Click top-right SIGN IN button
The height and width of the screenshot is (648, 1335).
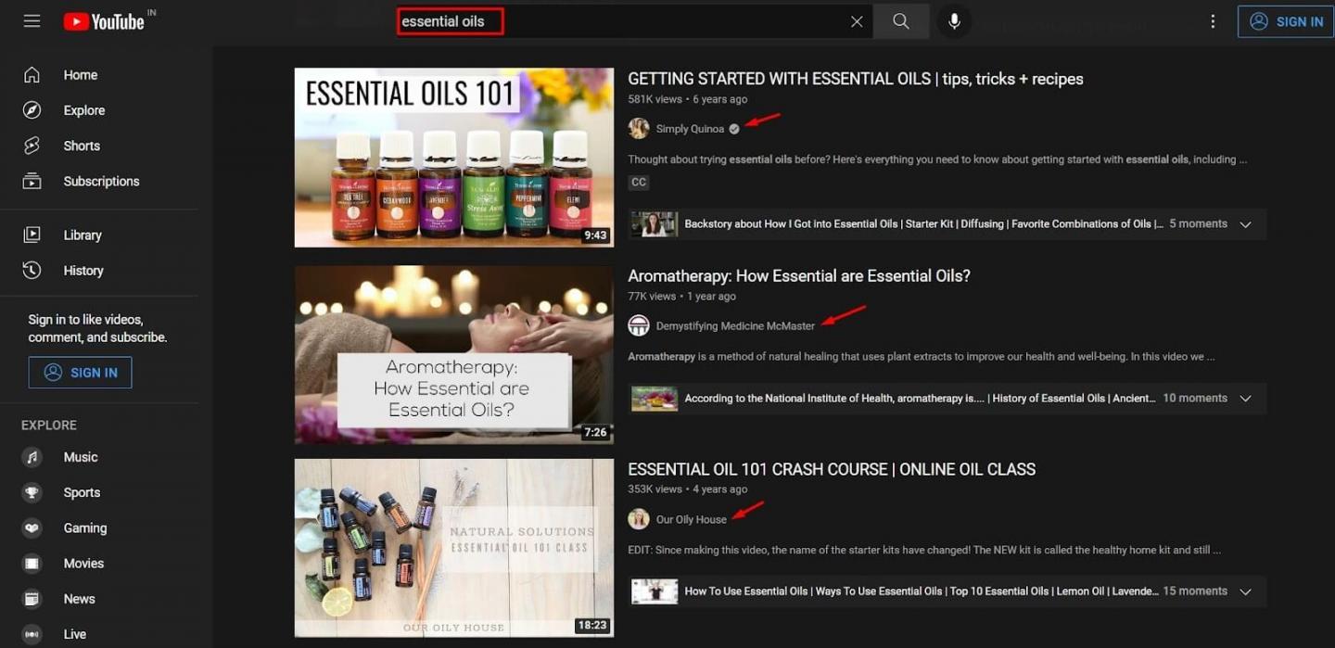click(x=1285, y=21)
